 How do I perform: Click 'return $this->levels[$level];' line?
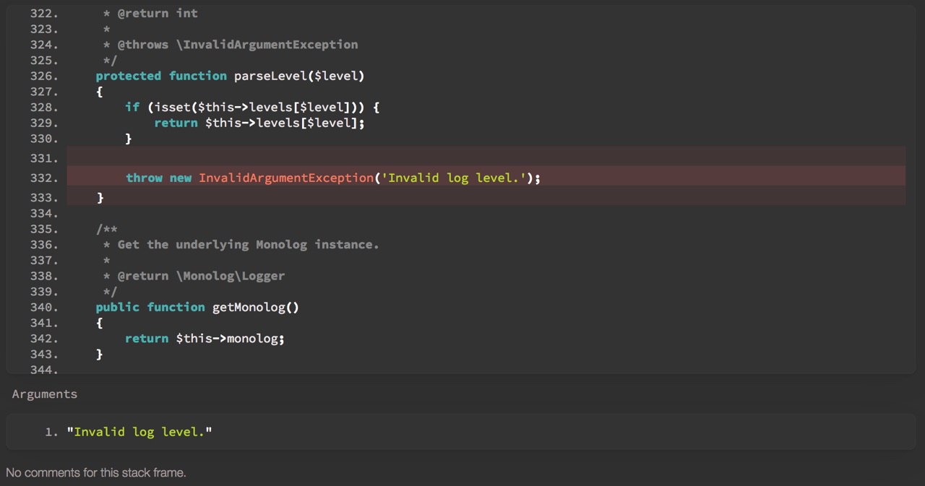(259, 123)
